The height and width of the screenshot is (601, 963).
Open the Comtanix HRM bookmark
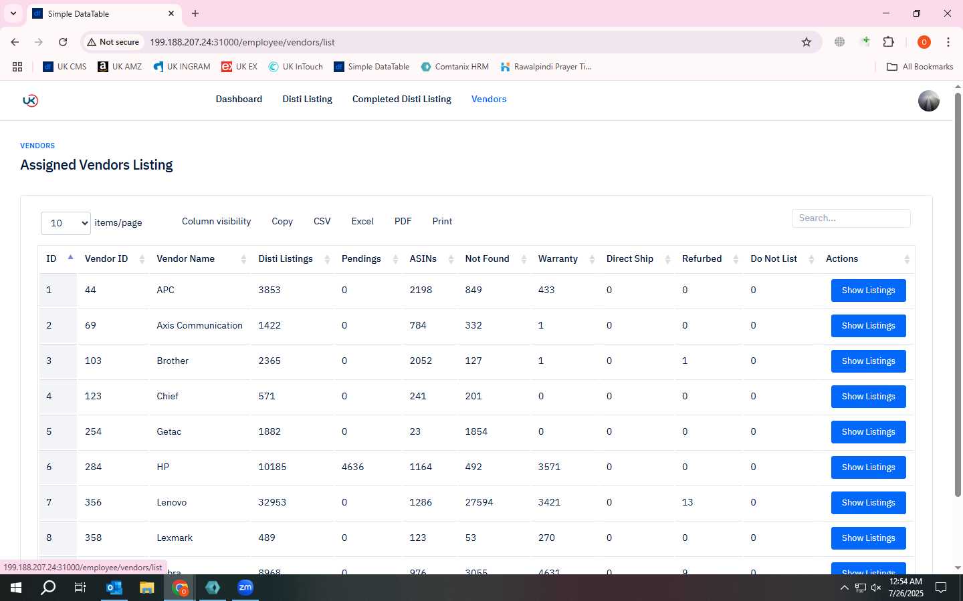pyautogui.click(x=455, y=67)
